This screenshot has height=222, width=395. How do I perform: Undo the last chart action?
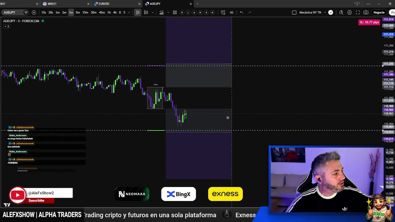click(x=241, y=12)
